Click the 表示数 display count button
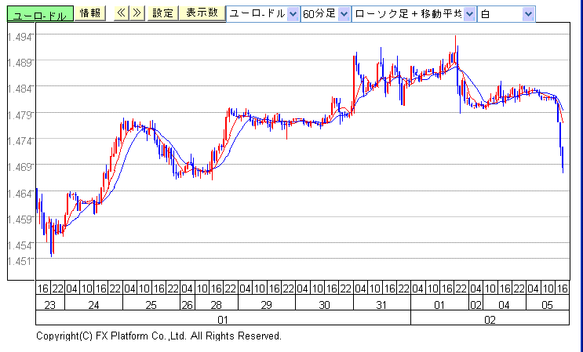 point(200,13)
